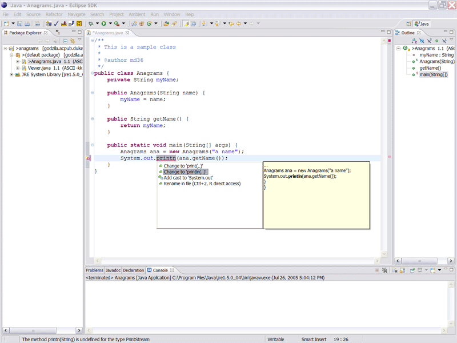
Task: Toggle Hide Static Members in Outline
Action: click(430, 41)
